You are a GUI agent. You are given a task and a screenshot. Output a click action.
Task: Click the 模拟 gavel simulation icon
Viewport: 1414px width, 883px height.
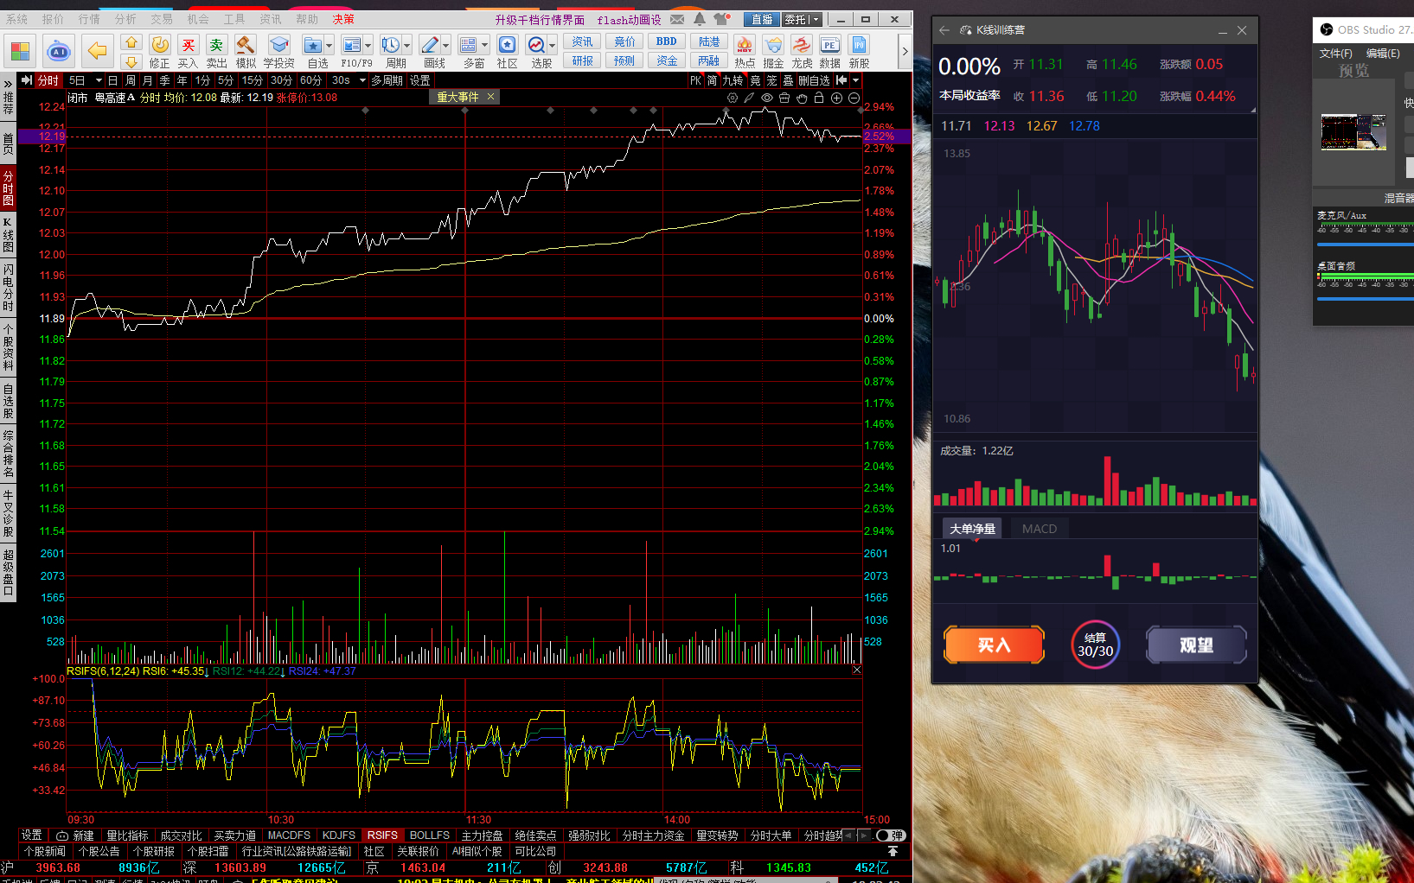click(246, 52)
